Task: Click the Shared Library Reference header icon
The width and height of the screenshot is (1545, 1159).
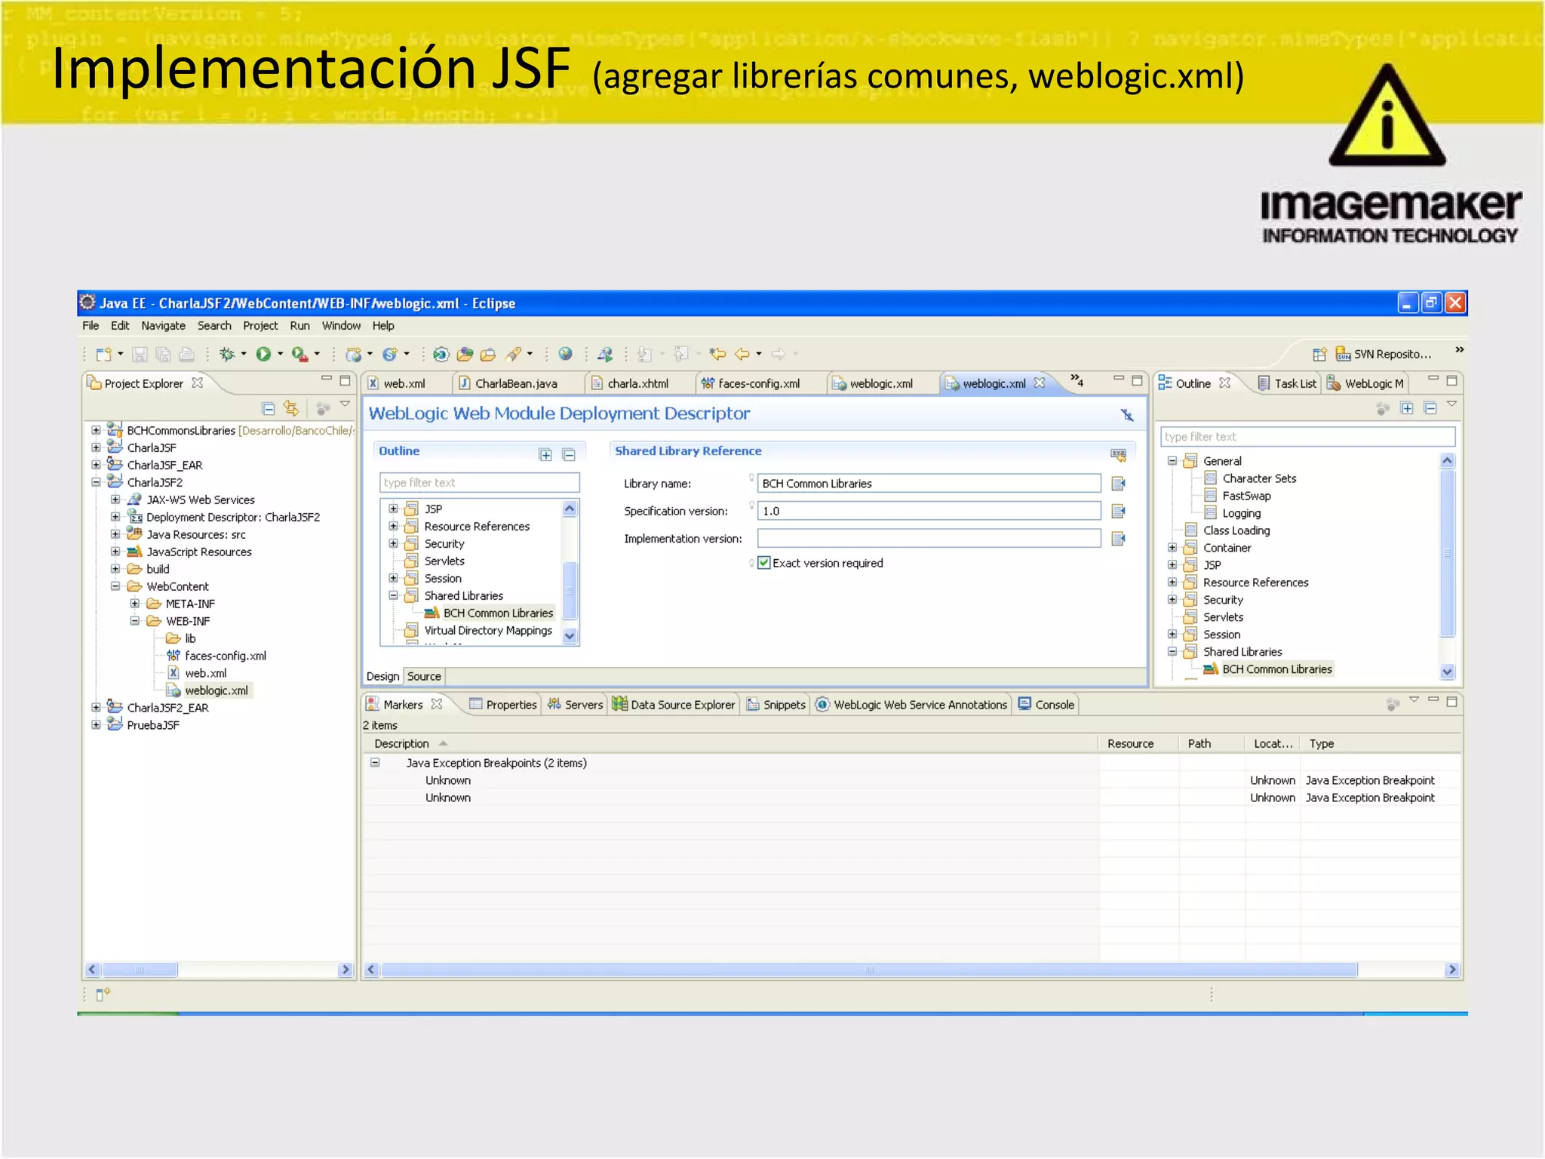Action: pyautogui.click(x=1119, y=454)
